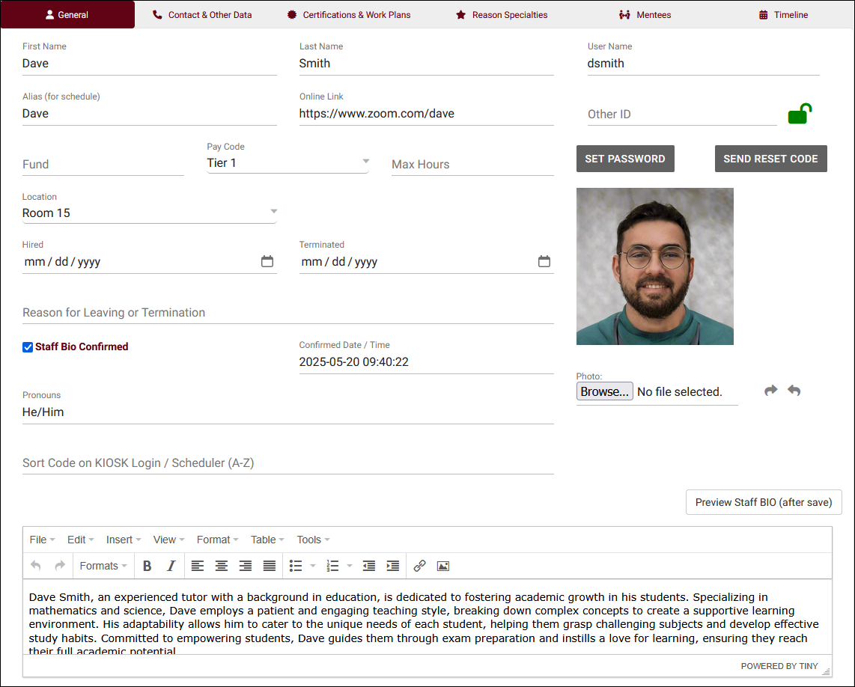Viewport: 855px width, 687px height.
Task: Insert a numbered list
Action: point(332,566)
